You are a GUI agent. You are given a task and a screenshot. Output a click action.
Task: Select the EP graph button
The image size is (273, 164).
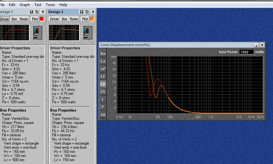pyautogui.click(x=103, y=76)
